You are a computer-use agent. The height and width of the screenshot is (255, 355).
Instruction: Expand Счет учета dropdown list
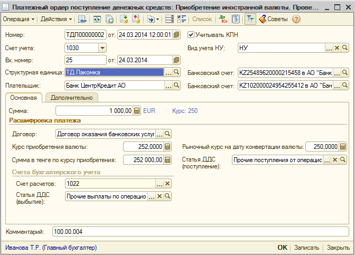pos(102,48)
